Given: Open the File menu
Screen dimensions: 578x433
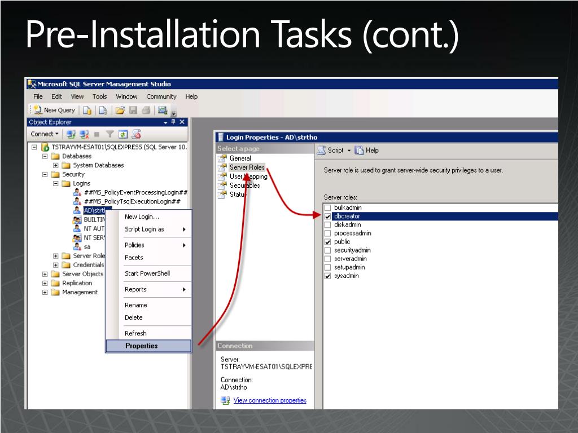Looking at the screenshot, I should 38,96.
